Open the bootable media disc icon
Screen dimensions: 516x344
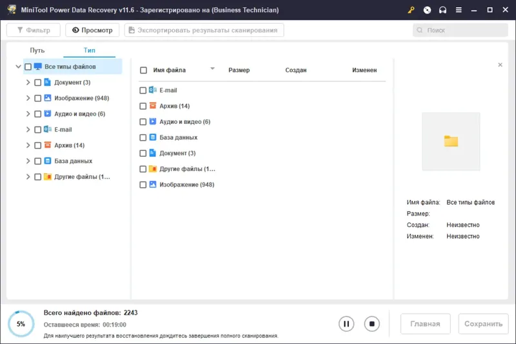click(427, 10)
